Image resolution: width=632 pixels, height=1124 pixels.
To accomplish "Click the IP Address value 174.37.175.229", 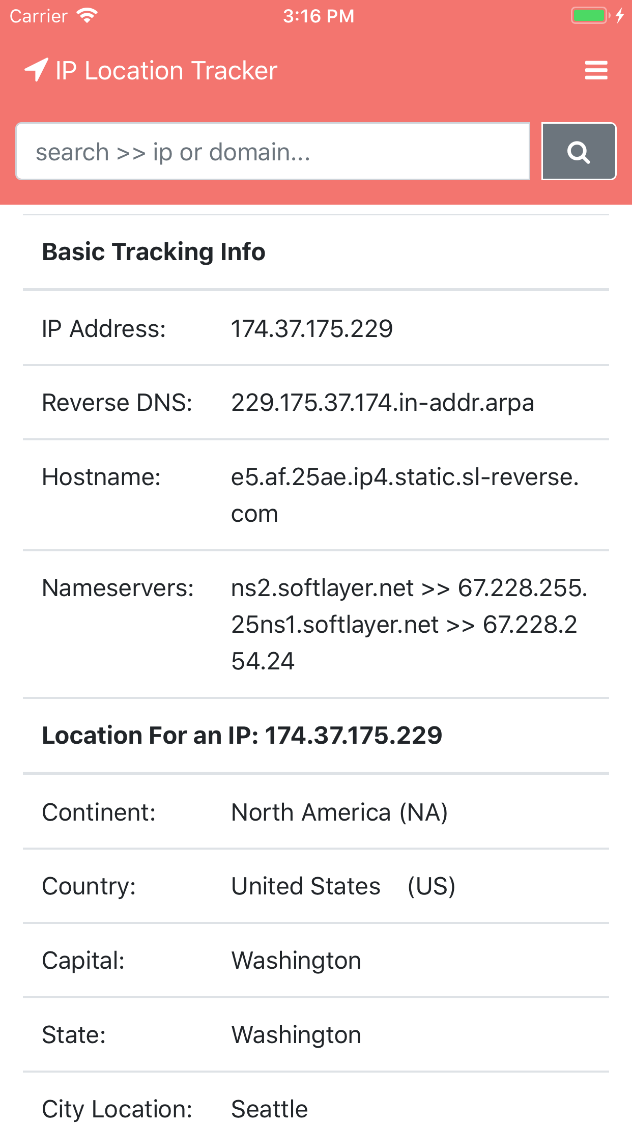I will 311,328.
